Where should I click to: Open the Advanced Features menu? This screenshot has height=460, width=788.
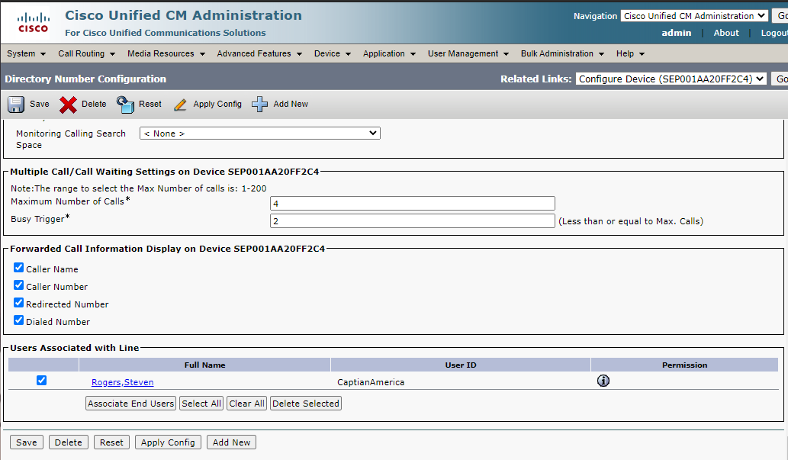259,53
